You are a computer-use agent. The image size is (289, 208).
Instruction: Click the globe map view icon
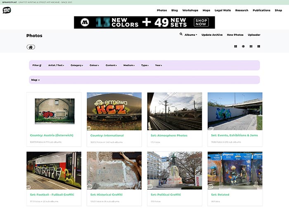[x=243, y=47]
